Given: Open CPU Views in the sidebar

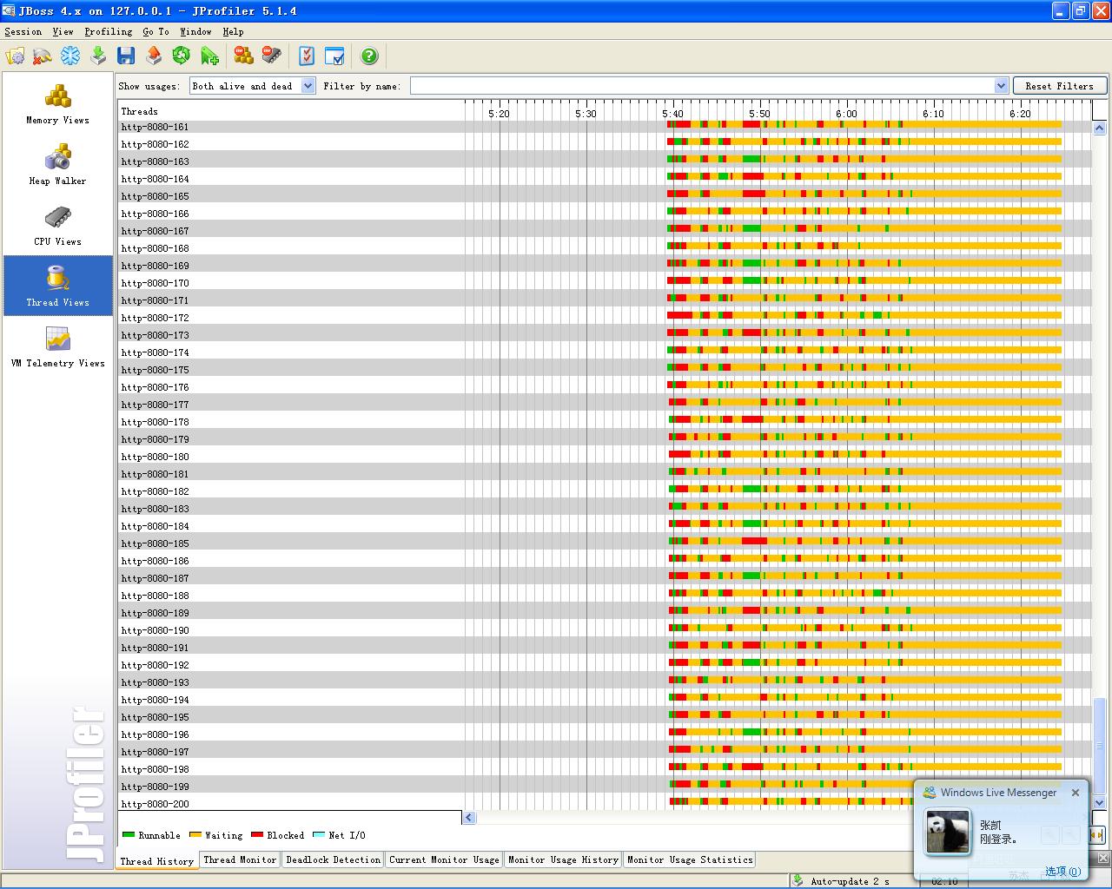Looking at the screenshot, I should coord(57,226).
